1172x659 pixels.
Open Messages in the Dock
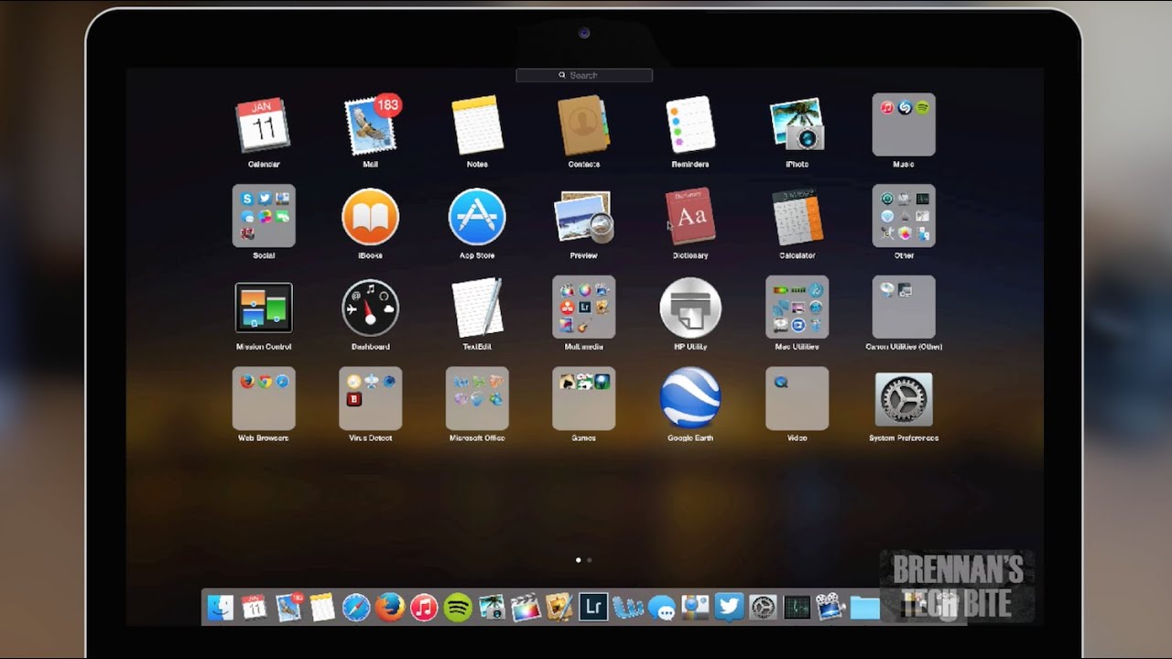661,608
